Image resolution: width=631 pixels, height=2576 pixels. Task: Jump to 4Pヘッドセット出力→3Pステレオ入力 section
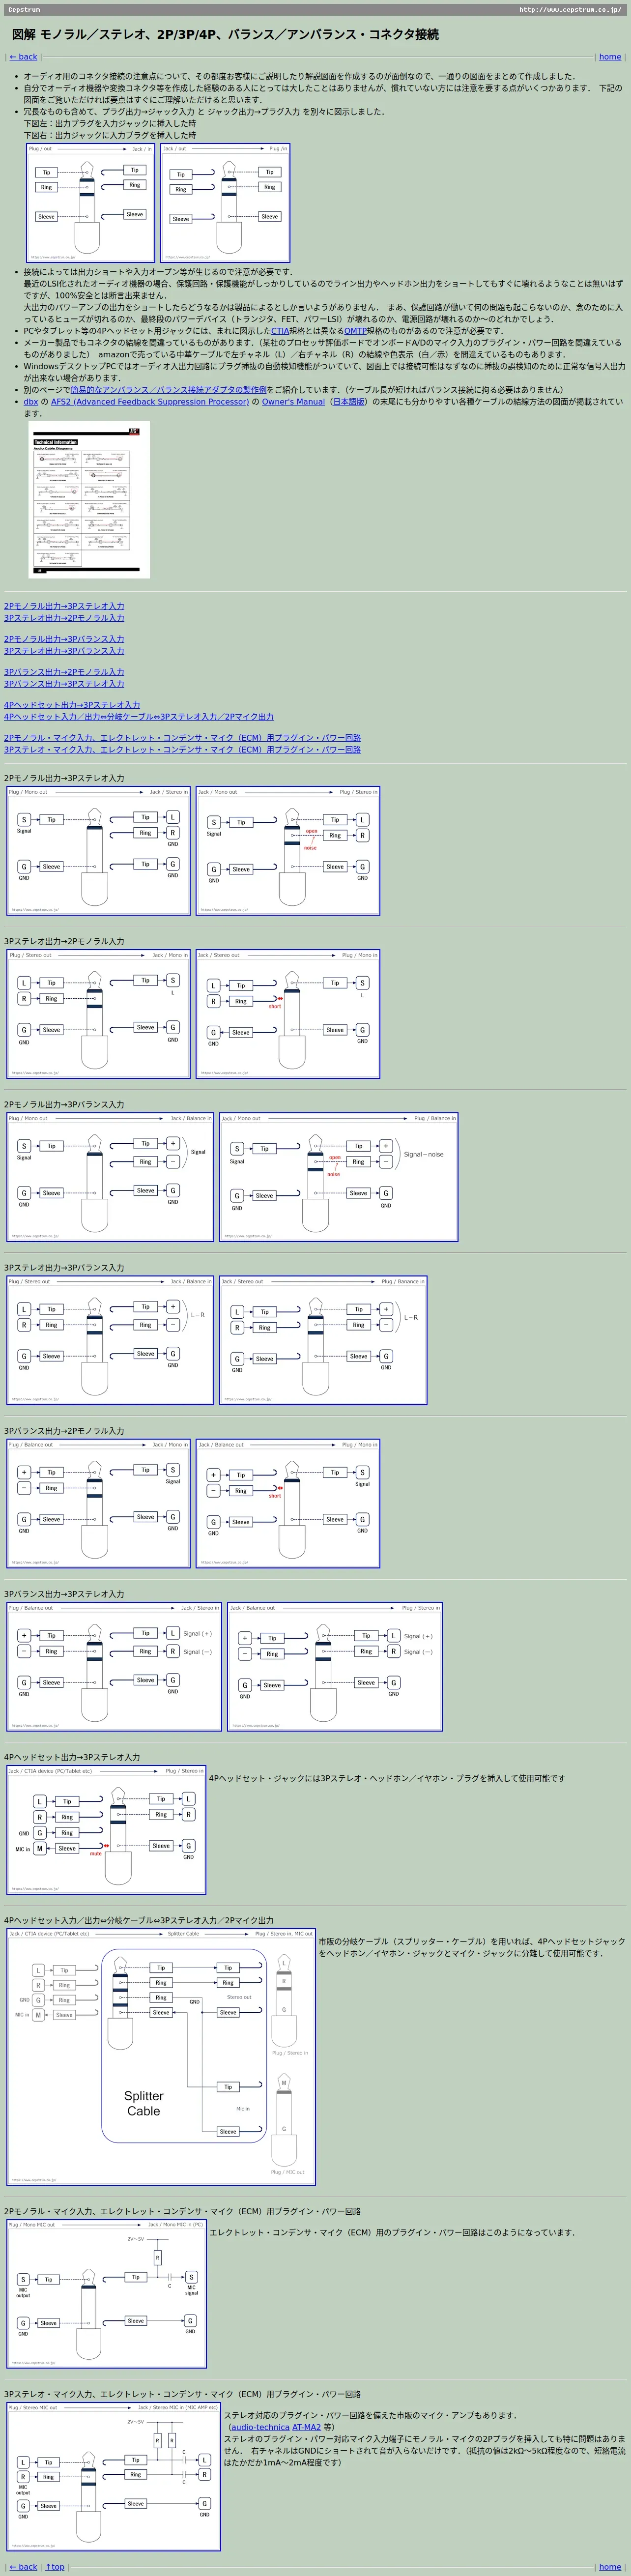coord(72,705)
